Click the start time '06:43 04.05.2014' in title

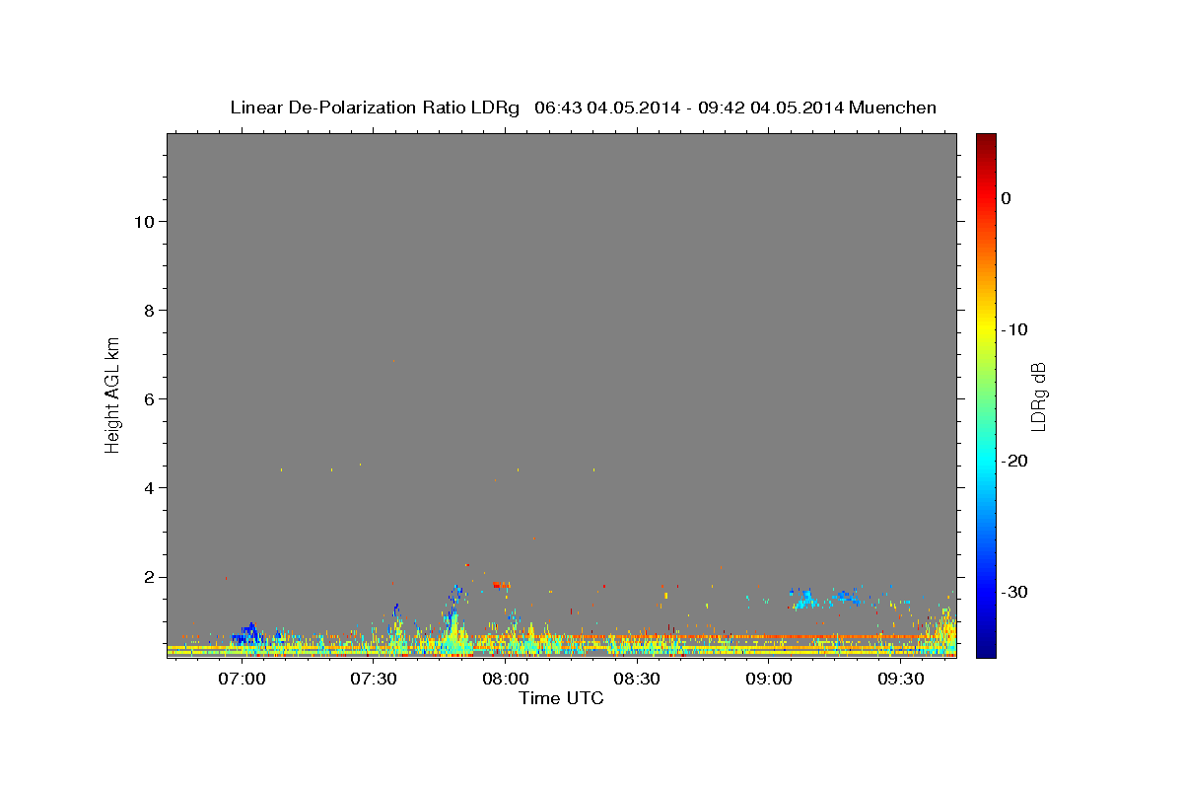[606, 108]
